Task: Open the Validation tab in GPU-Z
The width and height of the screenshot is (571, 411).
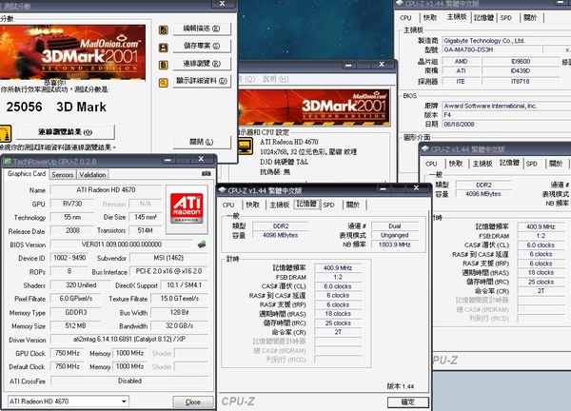Action: pyautogui.click(x=92, y=175)
